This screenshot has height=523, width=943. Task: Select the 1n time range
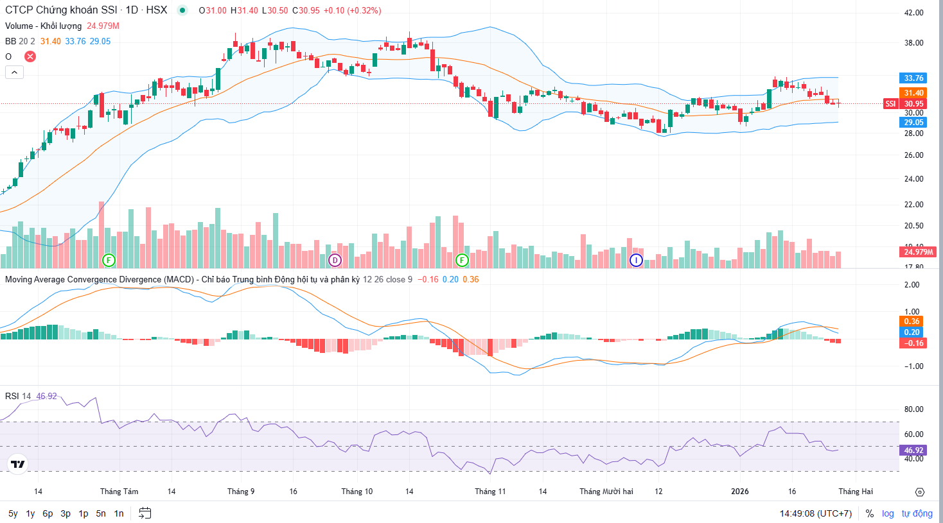tap(119, 513)
